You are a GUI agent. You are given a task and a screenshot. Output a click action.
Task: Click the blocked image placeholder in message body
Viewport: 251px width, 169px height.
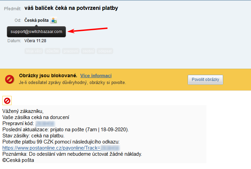point(7,101)
